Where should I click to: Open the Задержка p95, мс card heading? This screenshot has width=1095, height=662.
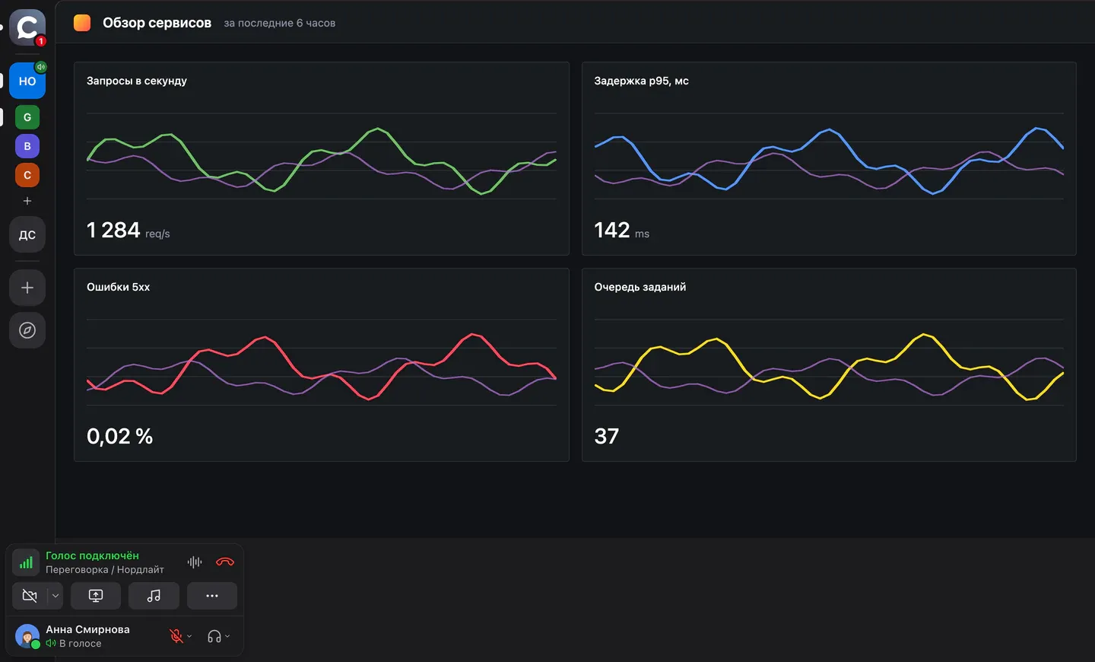coord(641,81)
